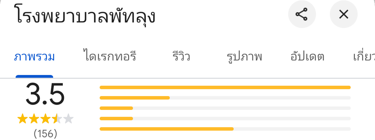The image size is (375, 140).
Task: Open the (156) reviews count
Action: (45, 133)
